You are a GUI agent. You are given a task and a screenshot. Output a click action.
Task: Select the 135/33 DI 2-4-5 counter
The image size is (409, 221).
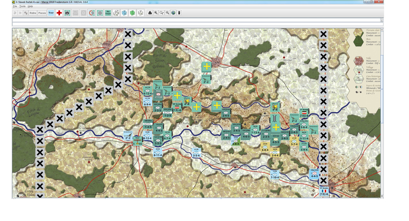tap(226, 113)
